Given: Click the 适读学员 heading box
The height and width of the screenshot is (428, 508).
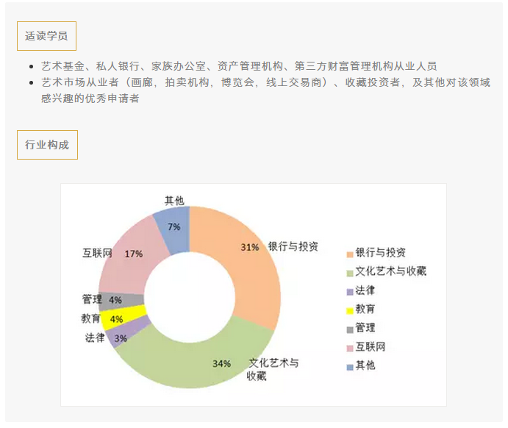Looking at the screenshot, I should (x=46, y=36).
